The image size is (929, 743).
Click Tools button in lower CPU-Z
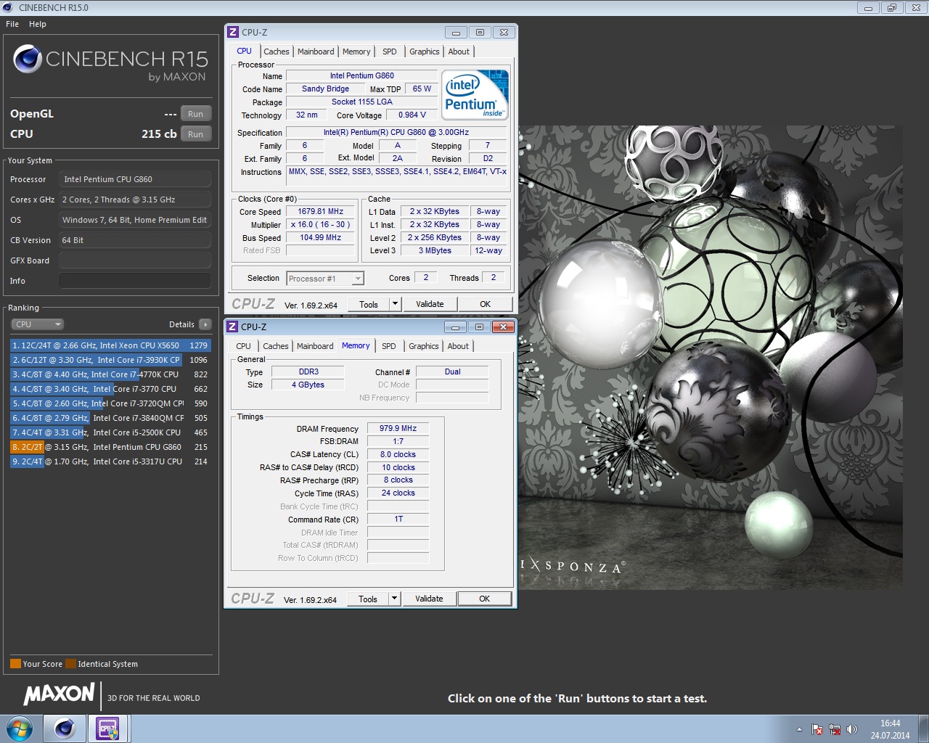coord(368,599)
